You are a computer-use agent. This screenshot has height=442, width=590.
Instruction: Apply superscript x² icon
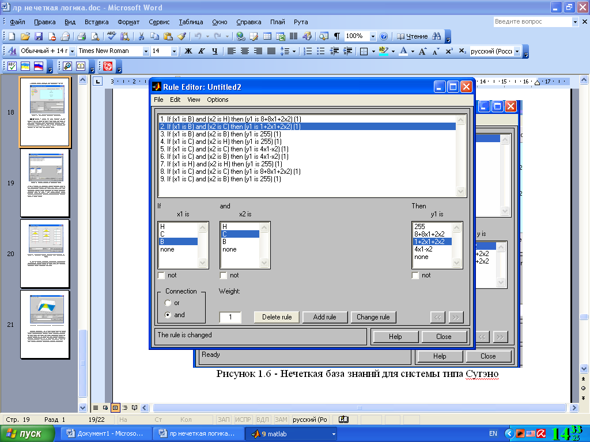[449, 51]
